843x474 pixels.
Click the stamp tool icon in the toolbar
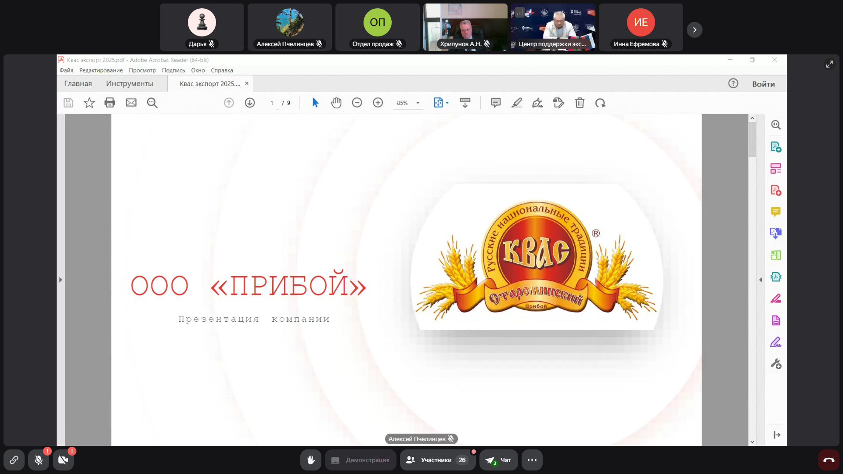pos(558,103)
